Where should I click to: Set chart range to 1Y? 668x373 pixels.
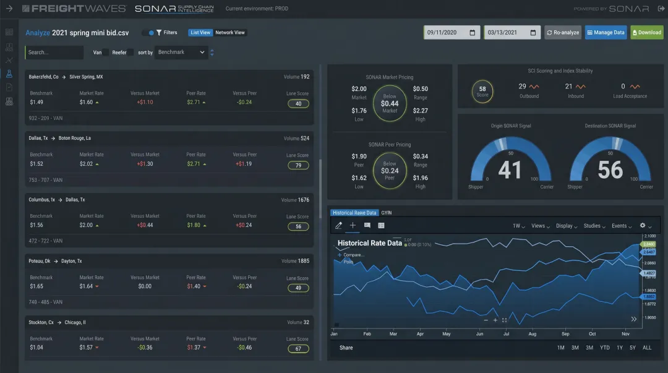click(x=619, y=348)
